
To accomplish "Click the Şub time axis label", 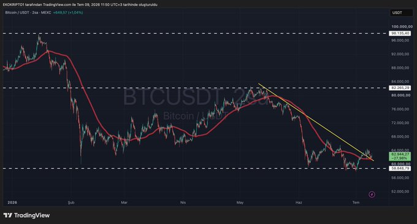I will (71, 203).
